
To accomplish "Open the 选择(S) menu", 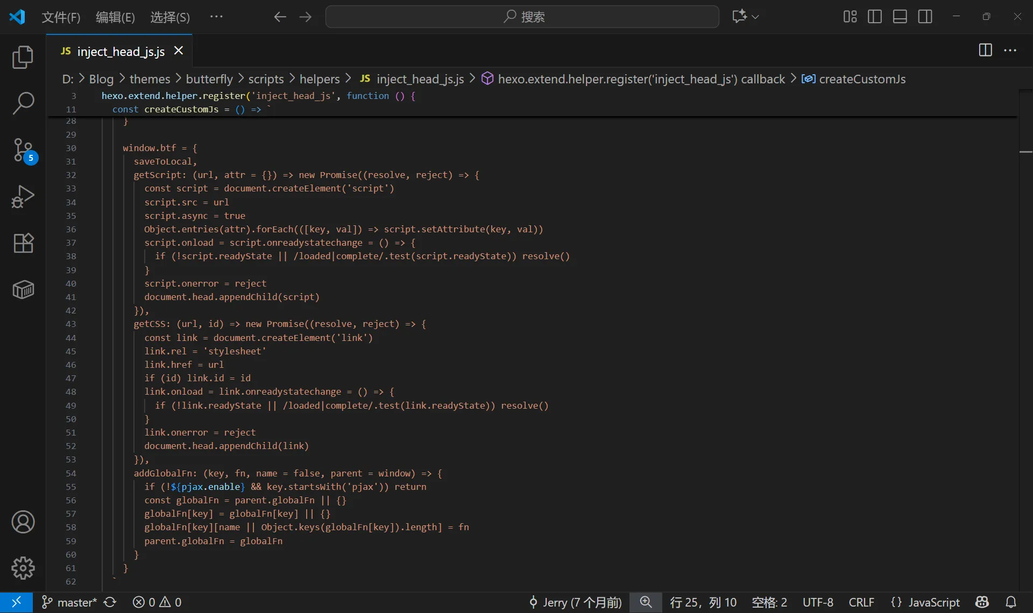I will 170,17.
